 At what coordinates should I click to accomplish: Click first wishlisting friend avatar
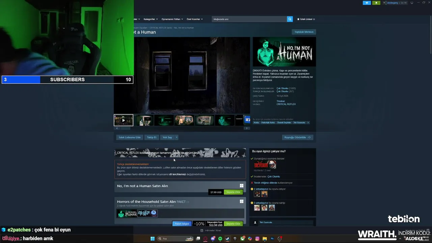(257, 194)
